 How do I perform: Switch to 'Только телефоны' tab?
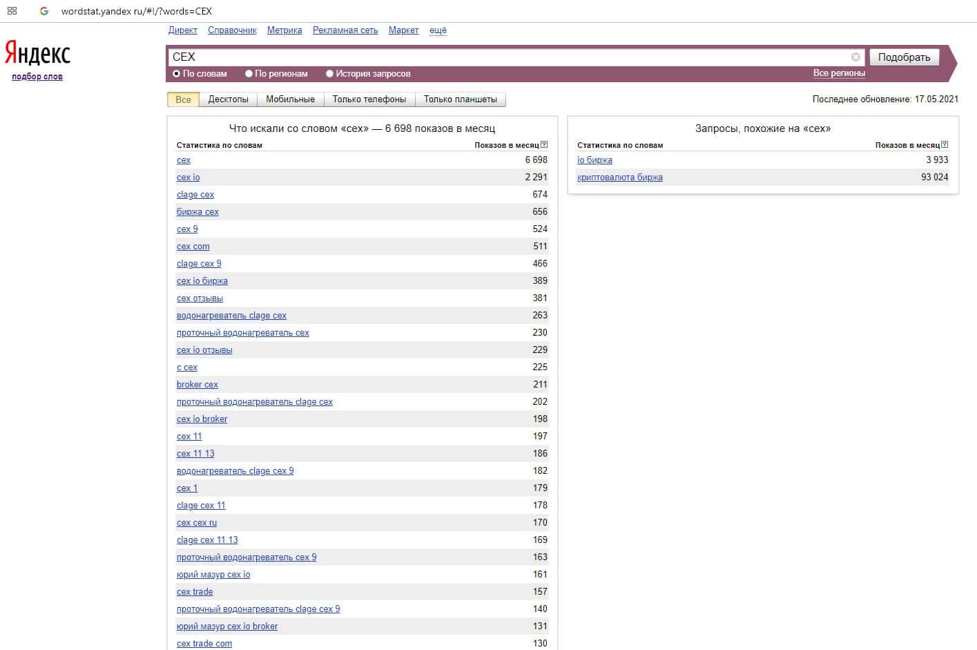click(369, 99)
